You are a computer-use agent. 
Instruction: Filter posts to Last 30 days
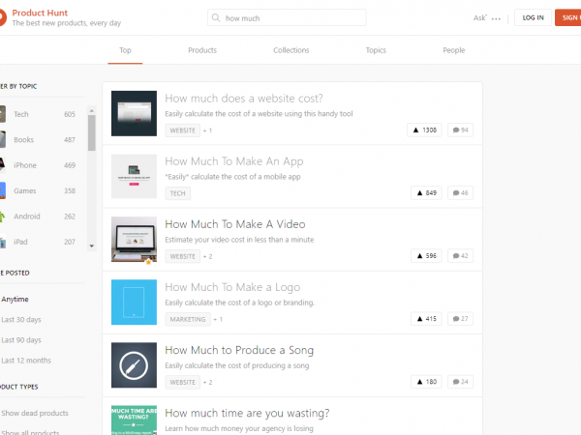tap(21, 319)
